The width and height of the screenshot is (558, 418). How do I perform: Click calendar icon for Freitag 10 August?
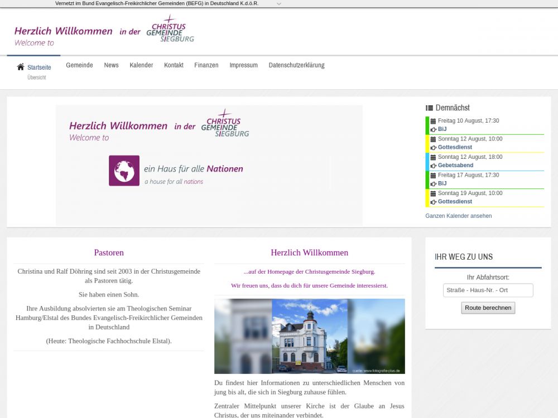coord(433,121)
